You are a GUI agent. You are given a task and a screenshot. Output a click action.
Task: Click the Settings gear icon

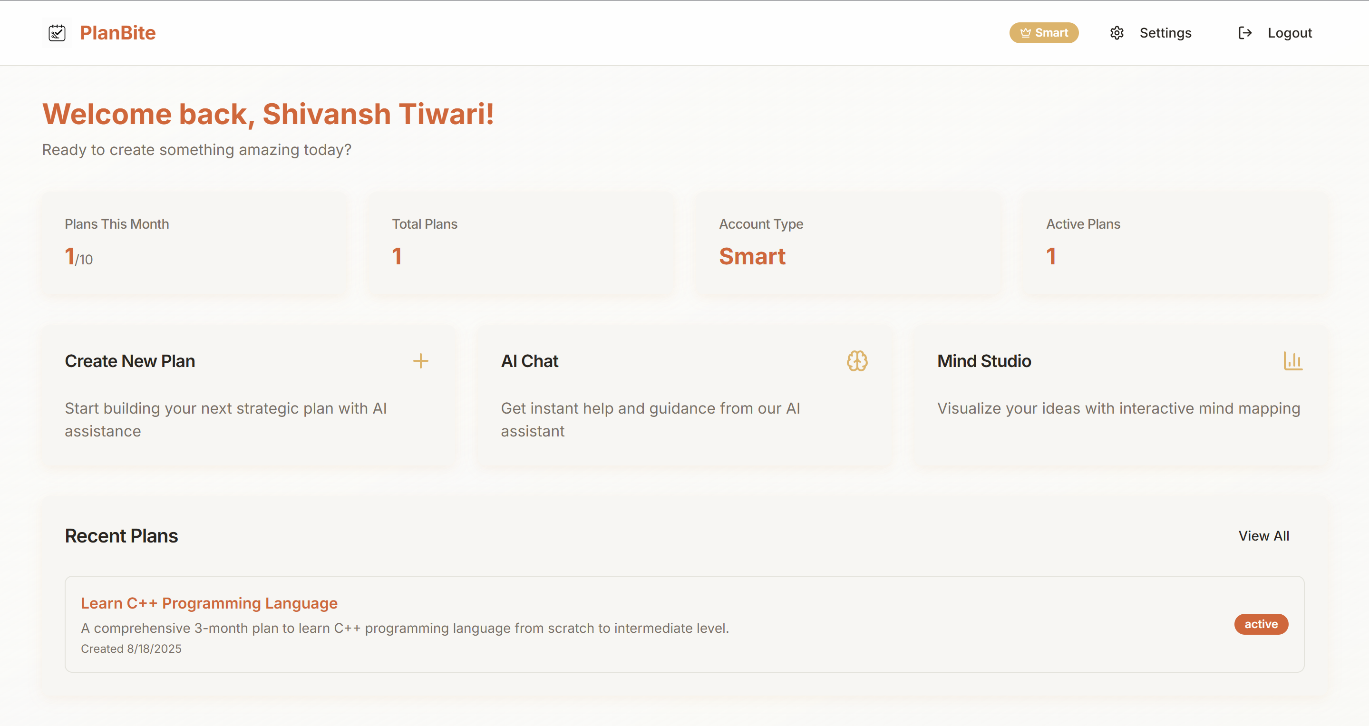pyautogui.click(x=1117, y=33)
